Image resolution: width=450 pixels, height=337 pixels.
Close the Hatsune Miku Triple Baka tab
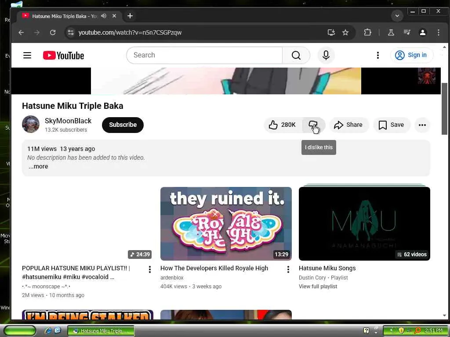coord(114,16)
